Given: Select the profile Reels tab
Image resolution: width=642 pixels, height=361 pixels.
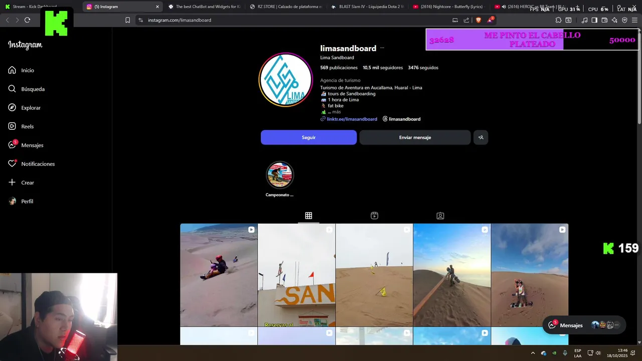Looking at the screenshot, I should [374, 216].
